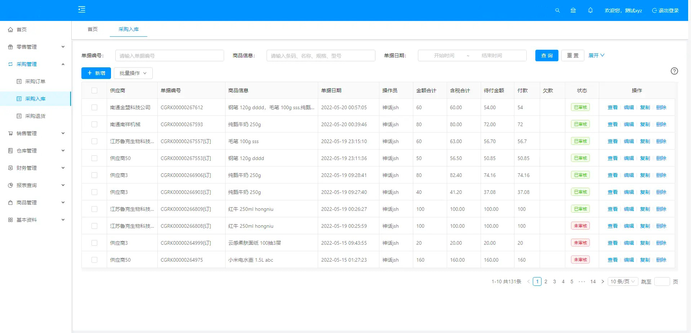Open the notification bell icon
The height and width of the screenshot is (333, 691).
pos(590,10)
